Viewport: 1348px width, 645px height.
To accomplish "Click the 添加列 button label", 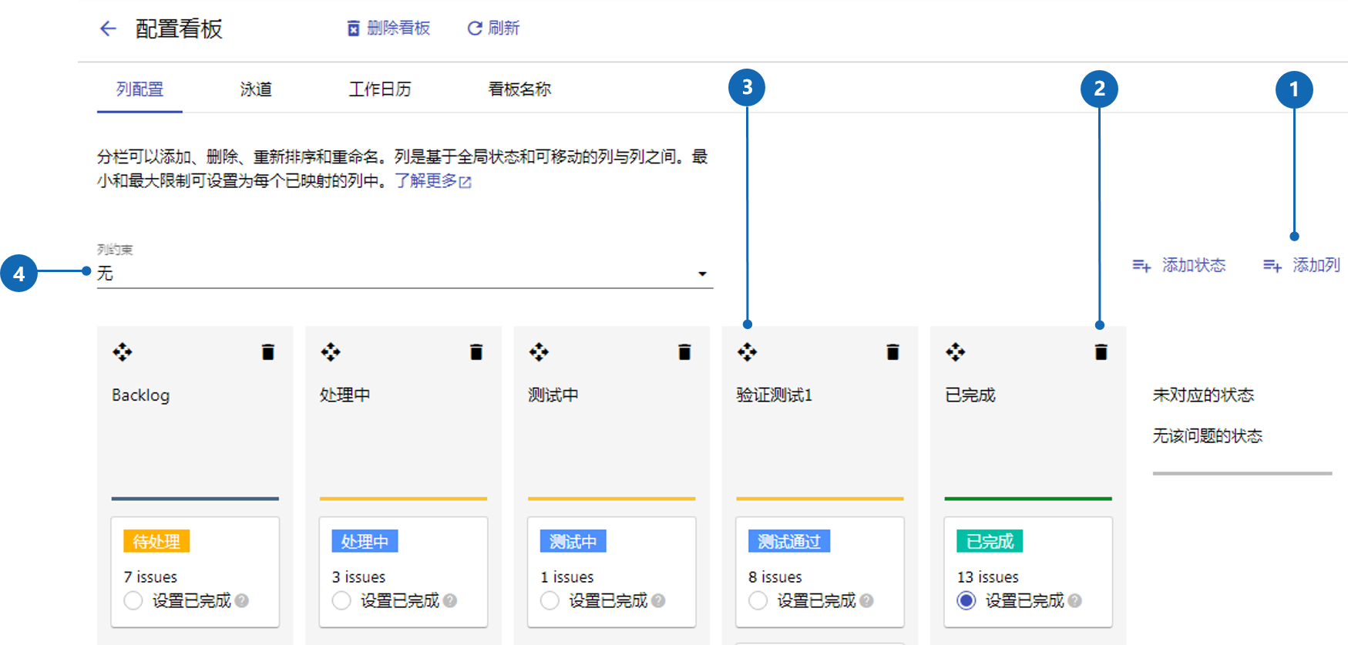I will click(x=1316, y=266).
